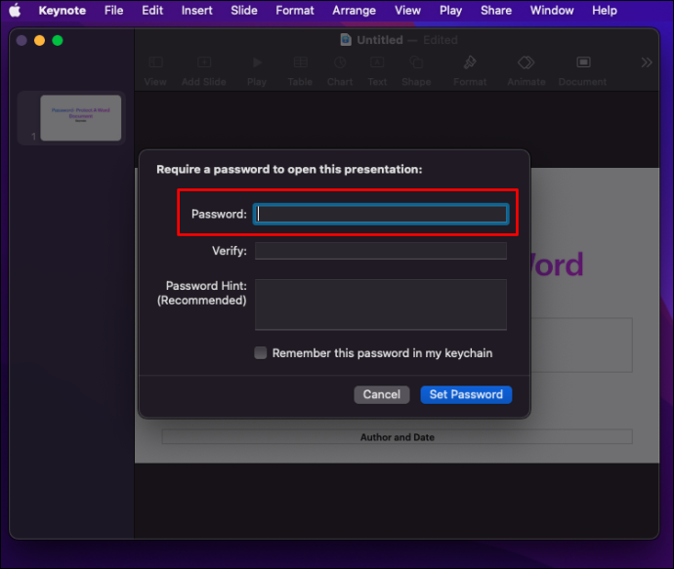The width and height of the screenshot is (674, 569).
Task: Open the Apple menu
Action: click(15, 11)
